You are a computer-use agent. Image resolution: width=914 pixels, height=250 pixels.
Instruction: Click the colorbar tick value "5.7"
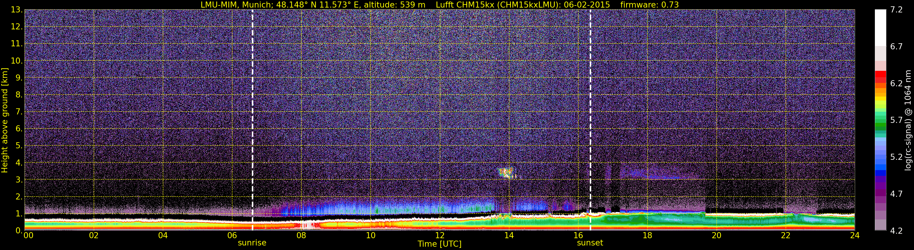coord(896,120)
